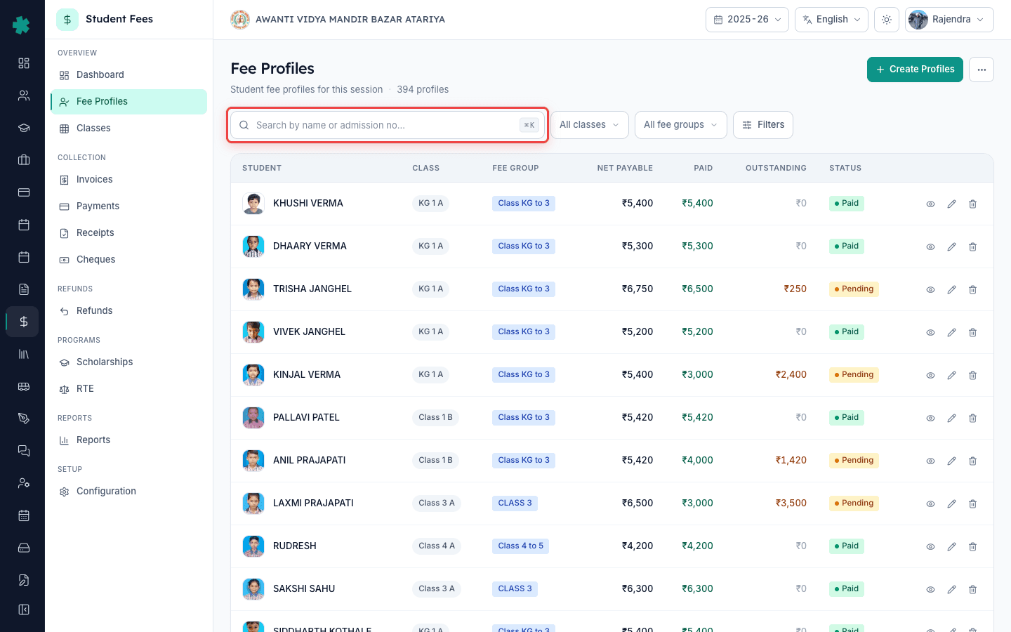View ANIL PRAJAPATI's profile via eye icon

(x=930, y=461)
